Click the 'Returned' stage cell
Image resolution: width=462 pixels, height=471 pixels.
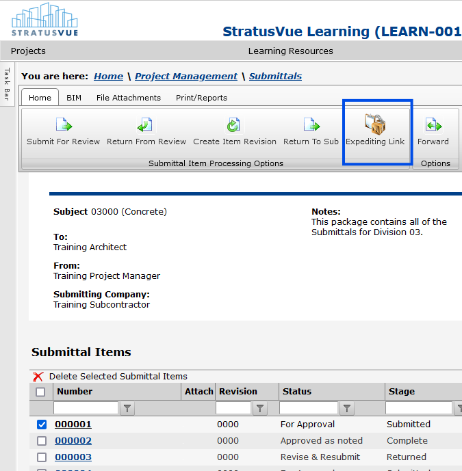tap(407, 457)
